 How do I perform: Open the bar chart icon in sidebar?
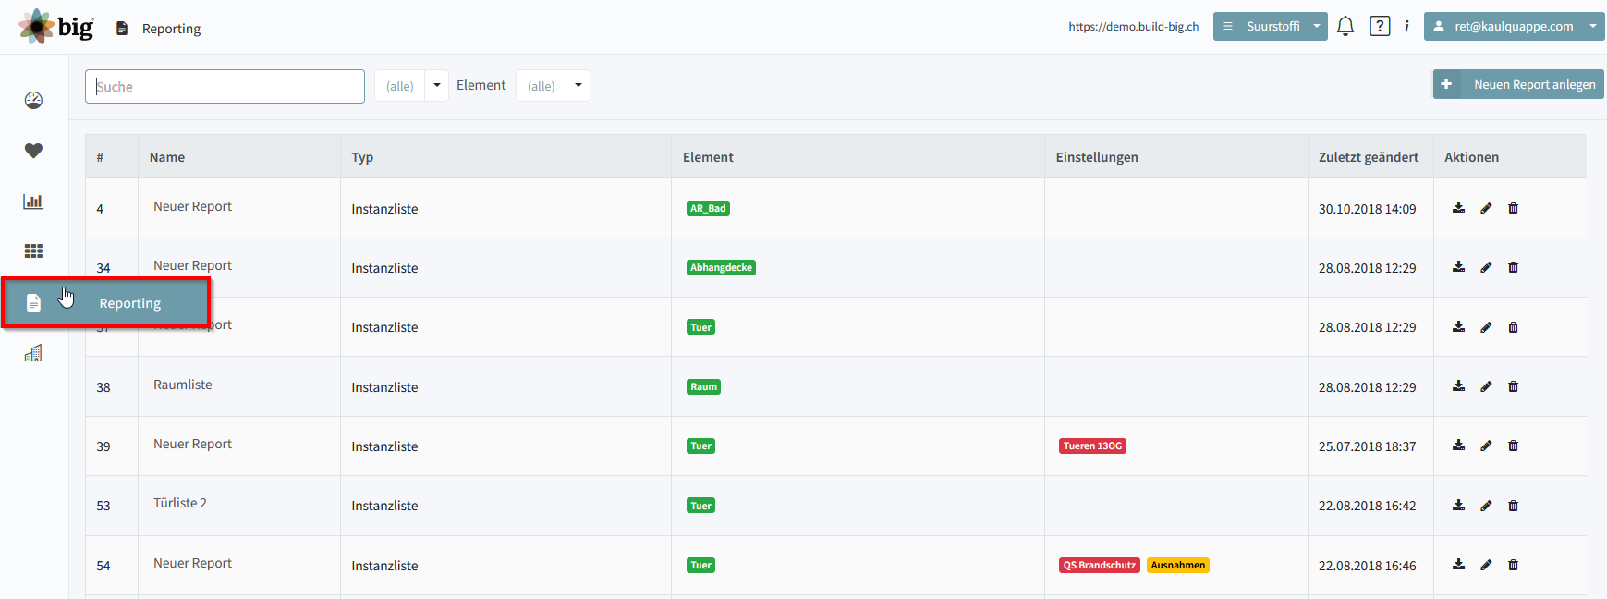pyautogui.click(x=33, y=201)
